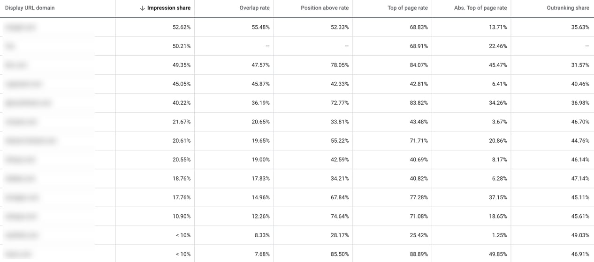Click the 20.86% abs. top of page cell

[498, 141]
